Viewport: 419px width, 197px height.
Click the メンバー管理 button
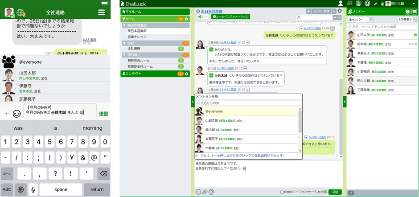(x=321, y=11)
